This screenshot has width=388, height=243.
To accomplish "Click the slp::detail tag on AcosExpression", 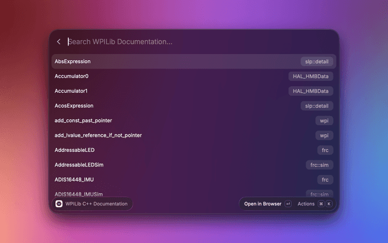I will [x=316, y=106].
